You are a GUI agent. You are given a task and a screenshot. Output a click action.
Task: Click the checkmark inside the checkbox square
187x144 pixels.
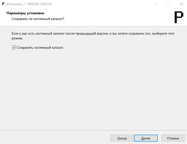coord(14,48)
